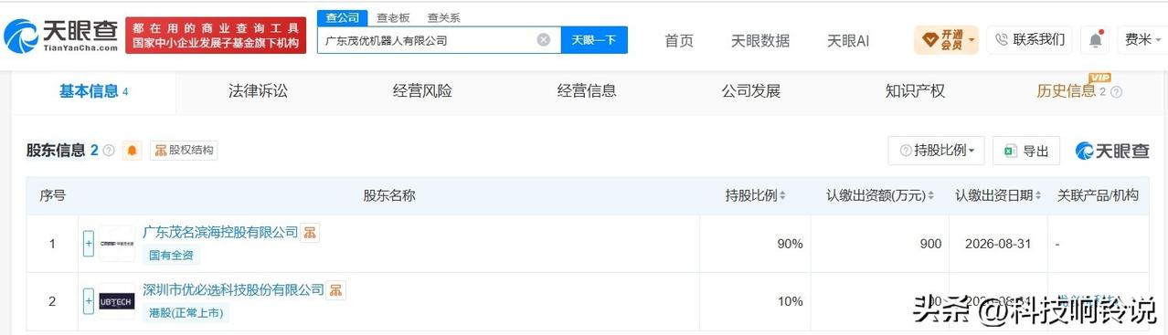Click the help icon next to 股东信息
The image size is (1168, 335).
pos(109,151)
